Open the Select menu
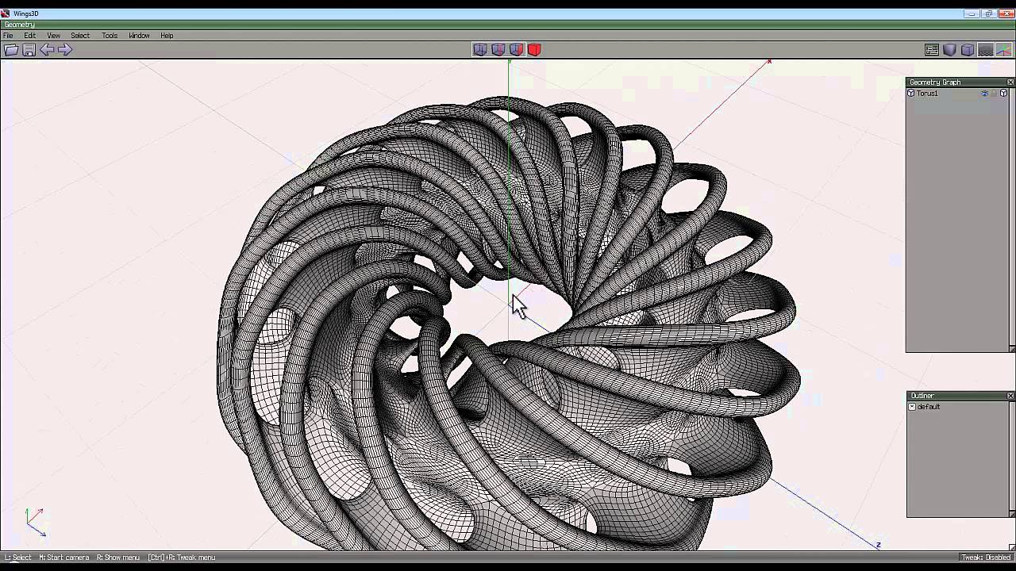 point(80,36)
